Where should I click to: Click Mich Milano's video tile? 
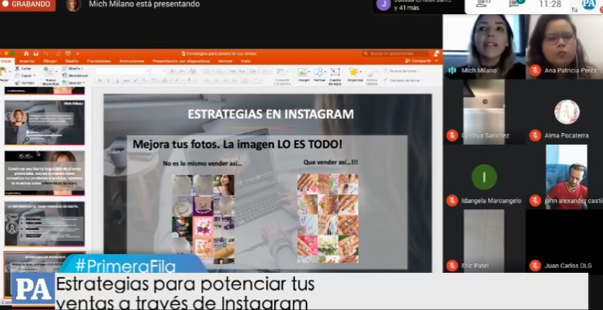pos(484,47)
